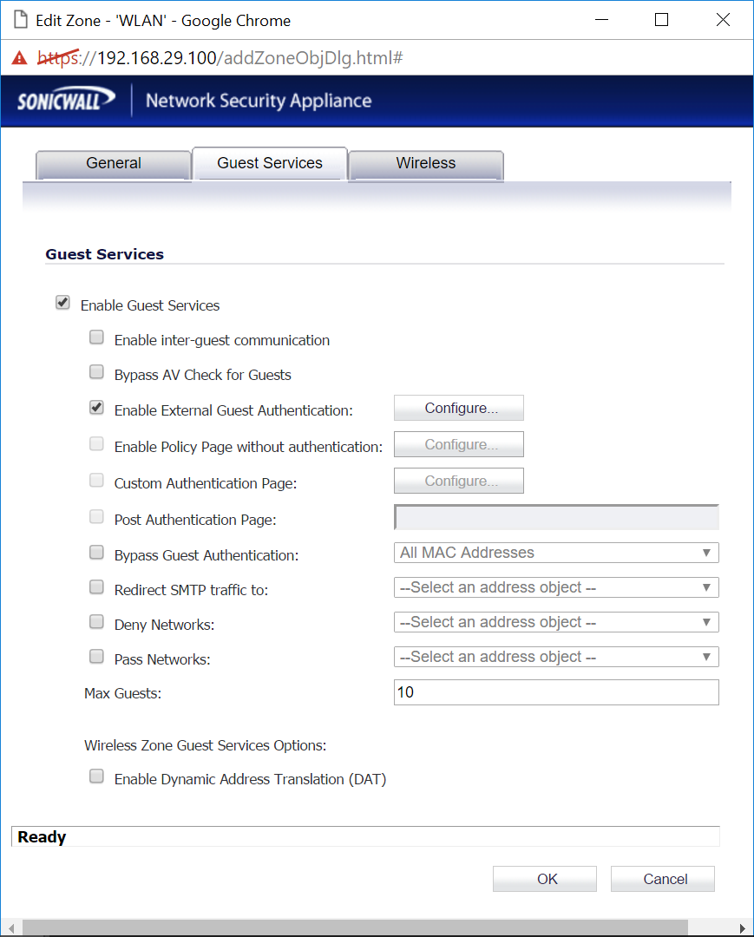The image size is (754, 937).
Task: Switch to the Wireless tab
Action: click(425, 163)
